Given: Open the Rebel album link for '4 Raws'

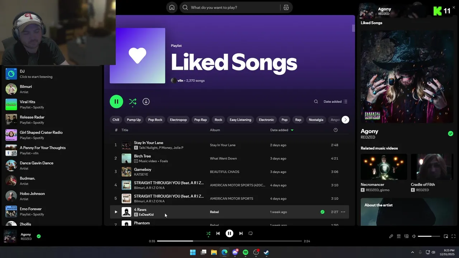Looking at the screenshot, I should tap(214, 212).
